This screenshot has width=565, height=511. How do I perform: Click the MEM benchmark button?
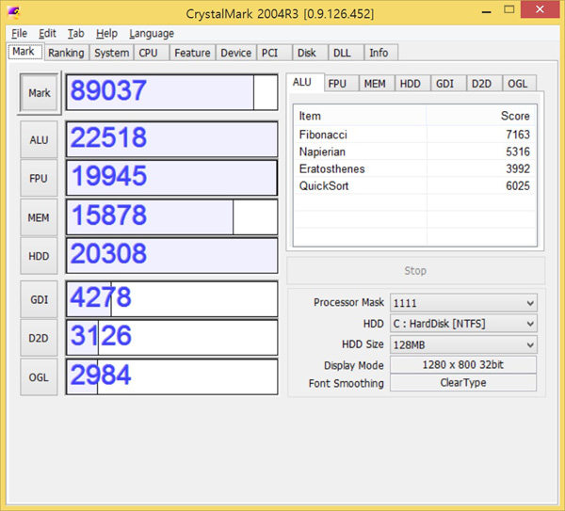tap(39, 217)
